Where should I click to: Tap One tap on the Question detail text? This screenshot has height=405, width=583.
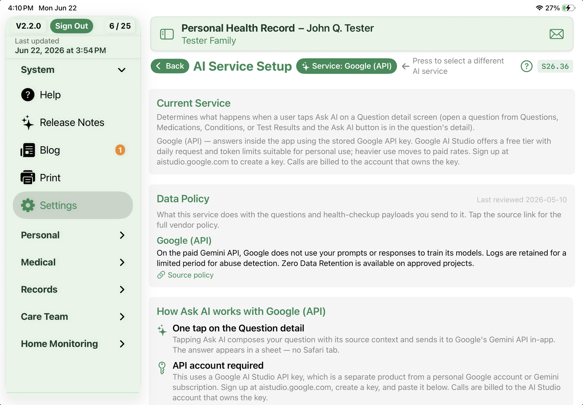point(238,328)
